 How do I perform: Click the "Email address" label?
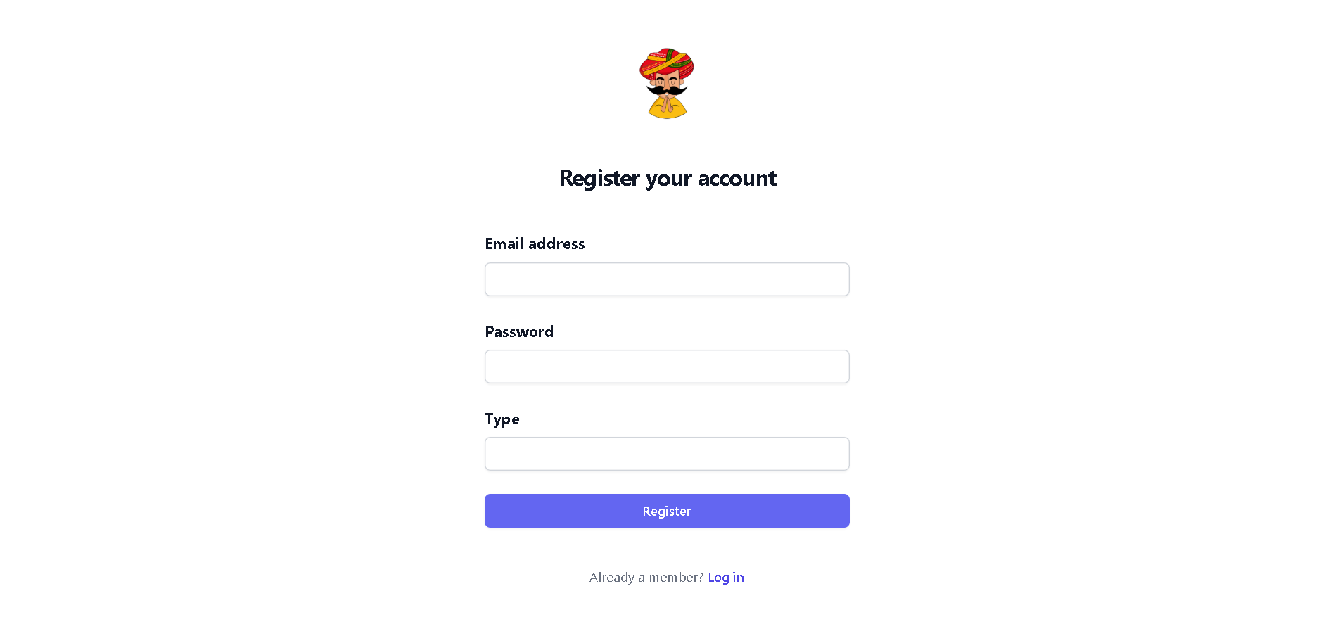[535, 243]
